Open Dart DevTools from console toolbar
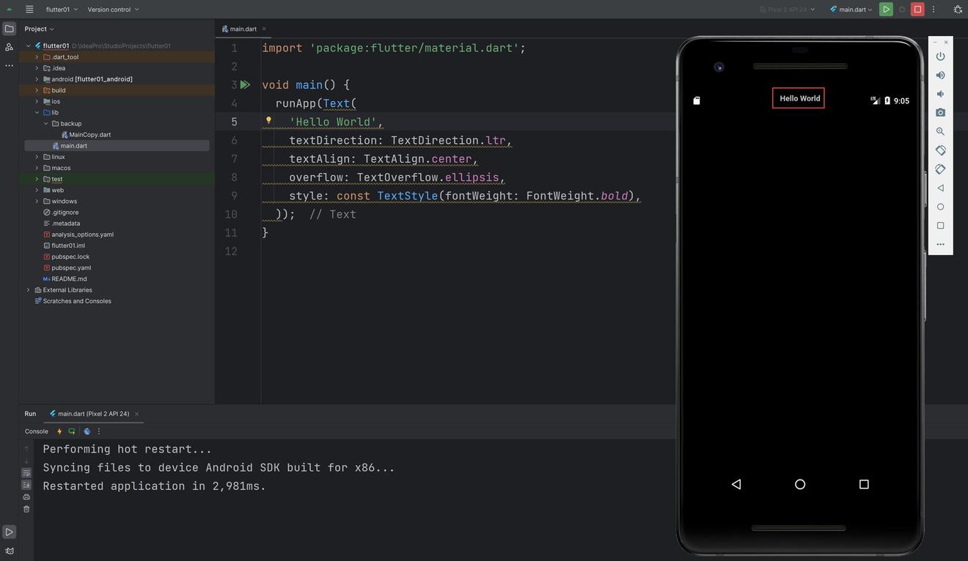Image resolution: width=968 pixels, height=561 pixels. pyautogui.click(x=87, y=431)
